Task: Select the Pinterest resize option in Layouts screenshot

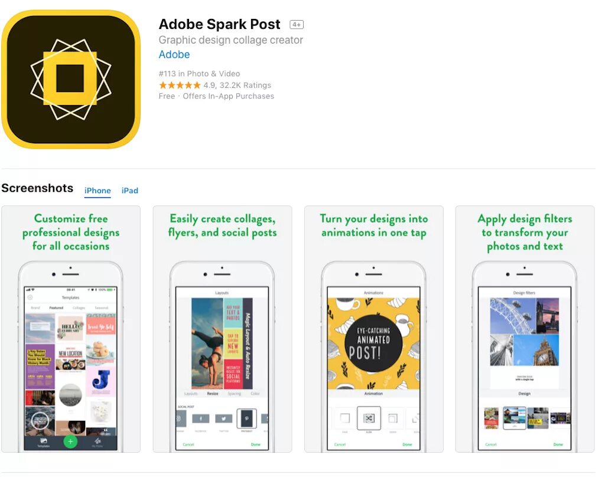Action: 246,419
